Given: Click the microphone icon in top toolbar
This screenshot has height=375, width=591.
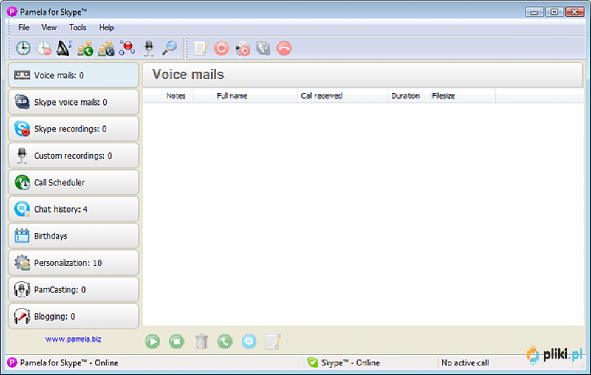Looking at the screenshot, I should pyautogui.click(x=149, y=48).
